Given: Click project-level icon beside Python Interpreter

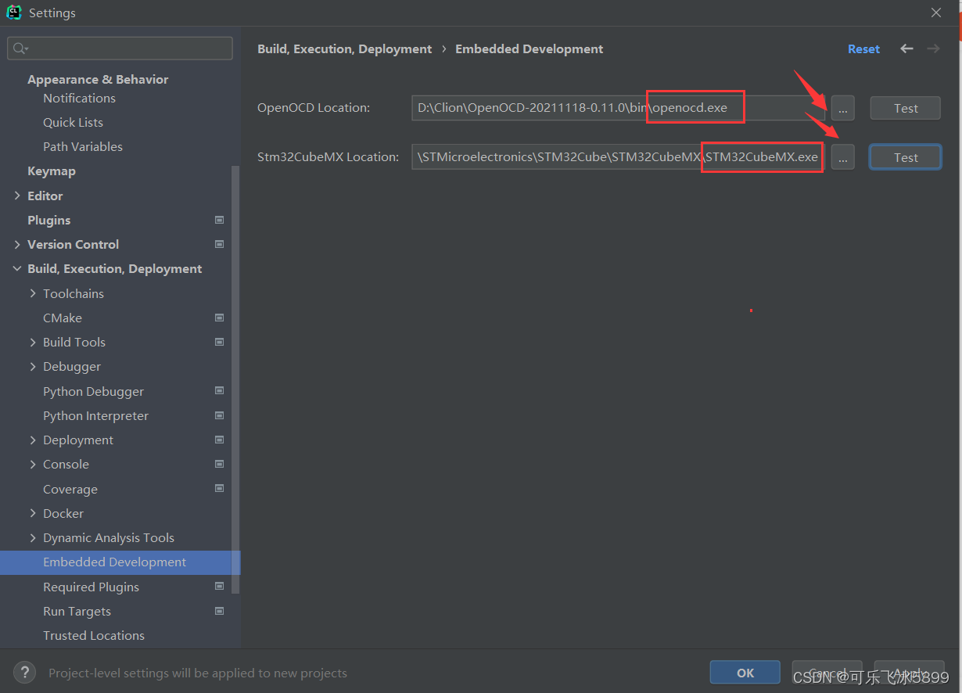Looking at the screenshot, I should pyautogui.click(x=219, y=415).
